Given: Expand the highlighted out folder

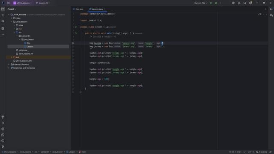Looking at the screenshot, I should [x=12, y=57].
